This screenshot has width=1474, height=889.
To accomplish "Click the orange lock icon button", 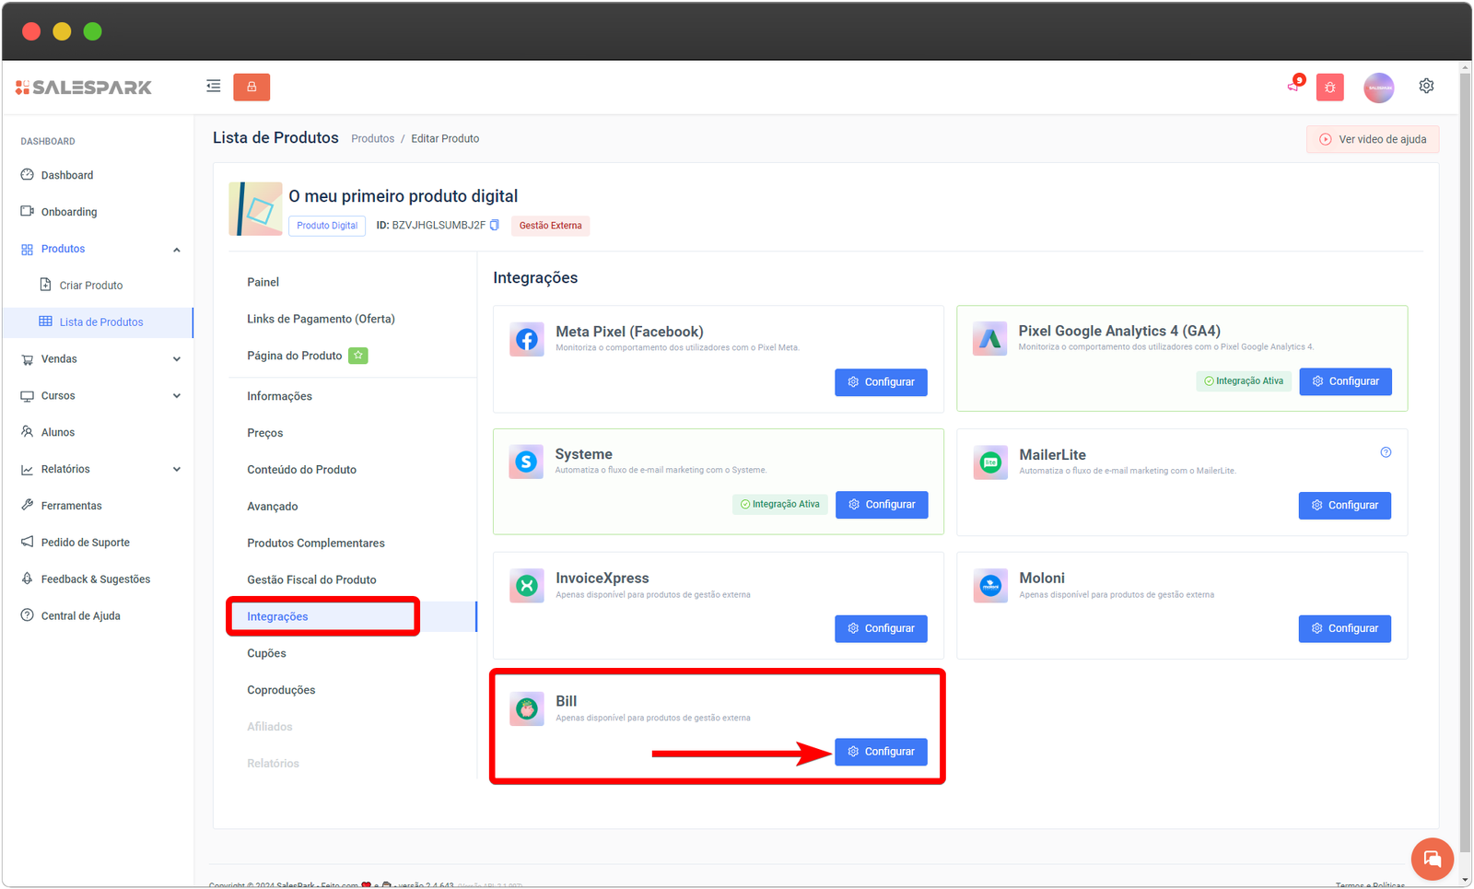I will tap(252, 87).
